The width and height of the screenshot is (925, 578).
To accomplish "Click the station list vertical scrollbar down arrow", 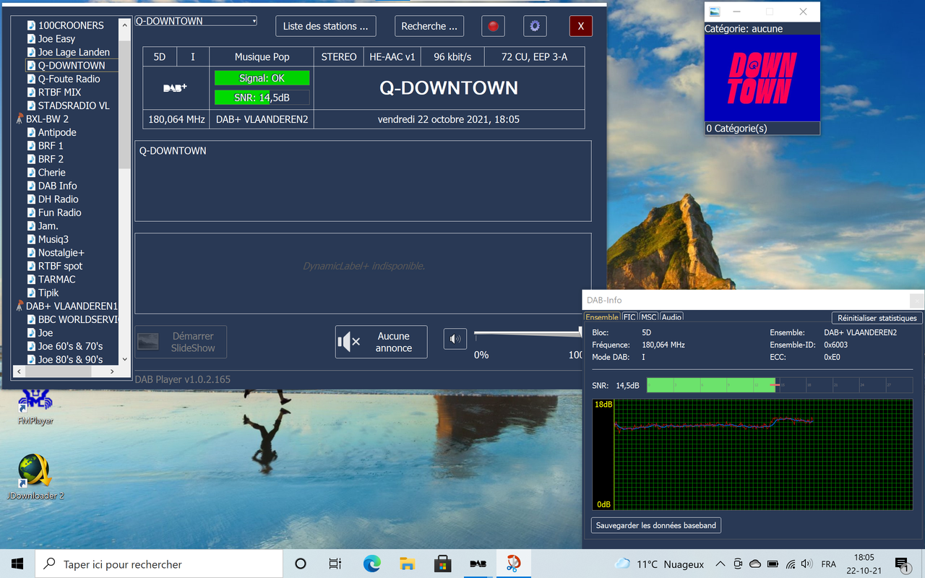I will click(x=124, y=359).
